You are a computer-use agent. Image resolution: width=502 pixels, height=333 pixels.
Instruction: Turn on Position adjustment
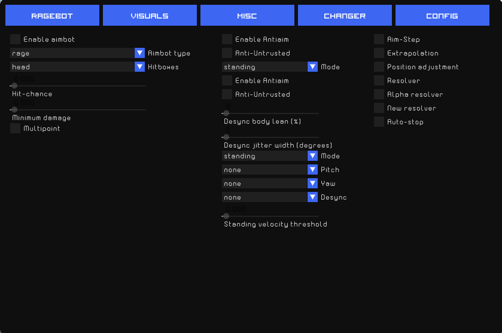(379, 67)
